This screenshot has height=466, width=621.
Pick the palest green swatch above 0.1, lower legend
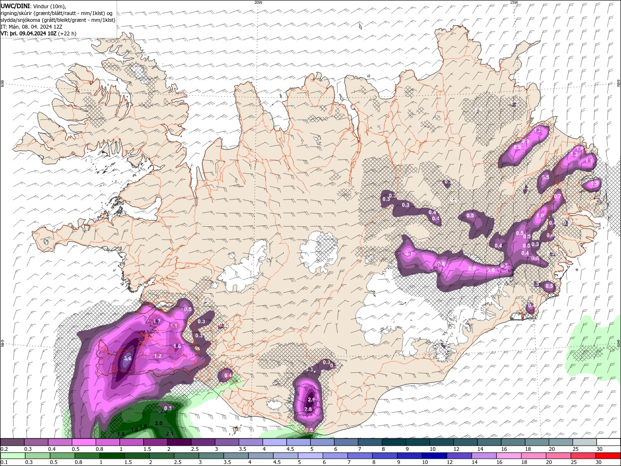click(x=12, y=456)
